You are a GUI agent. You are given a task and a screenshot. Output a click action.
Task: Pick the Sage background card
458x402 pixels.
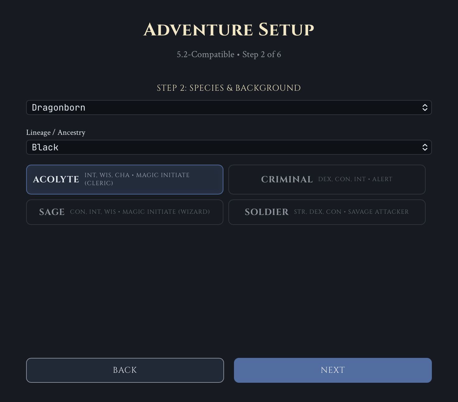(125, 212)
